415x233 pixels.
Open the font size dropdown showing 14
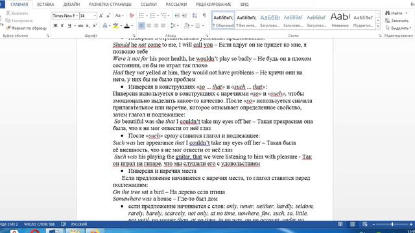tap(95, 16)
